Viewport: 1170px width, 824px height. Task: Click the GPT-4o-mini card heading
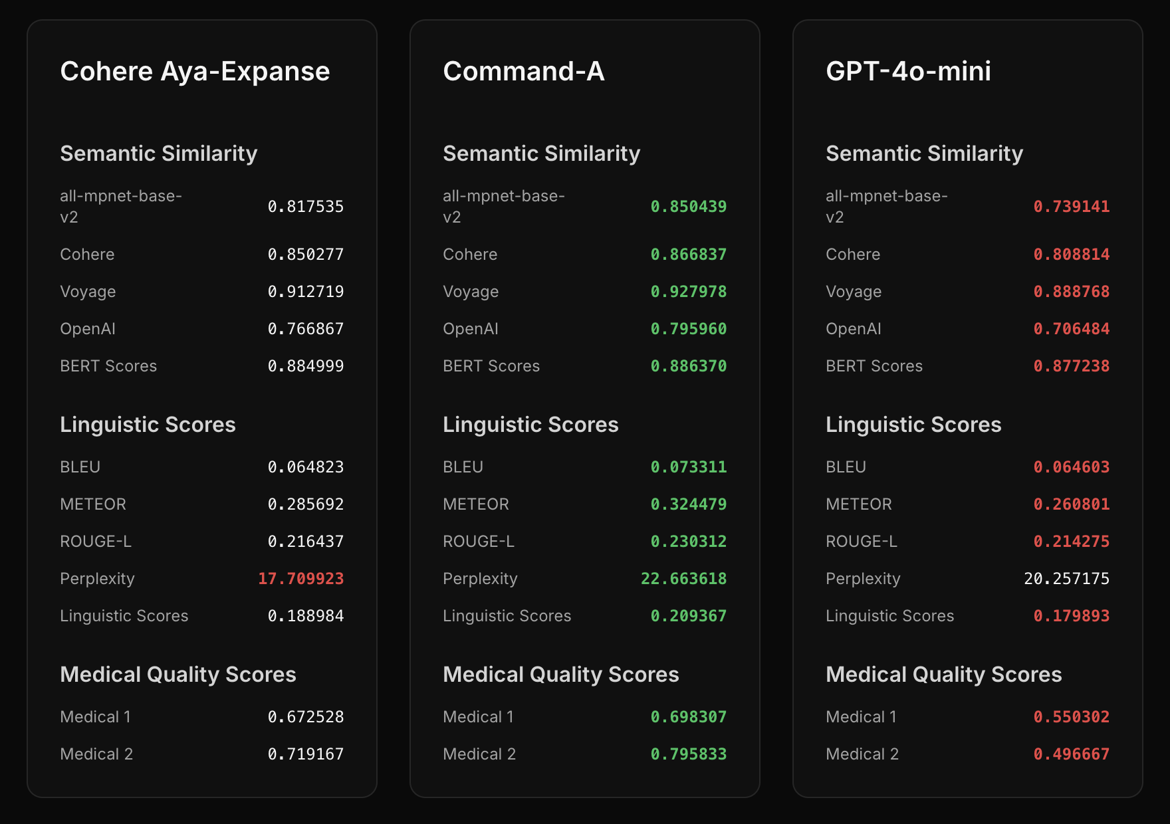pos(907,71)
